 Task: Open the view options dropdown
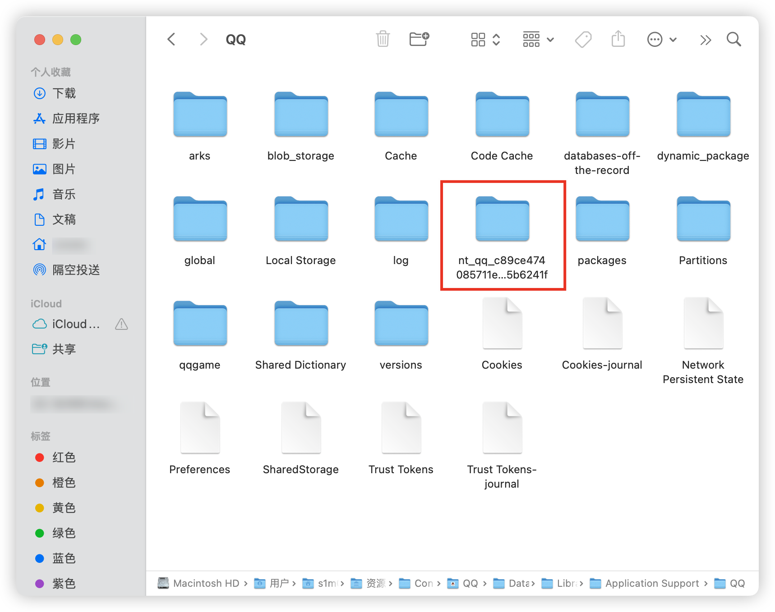click(x=485, y=39)
